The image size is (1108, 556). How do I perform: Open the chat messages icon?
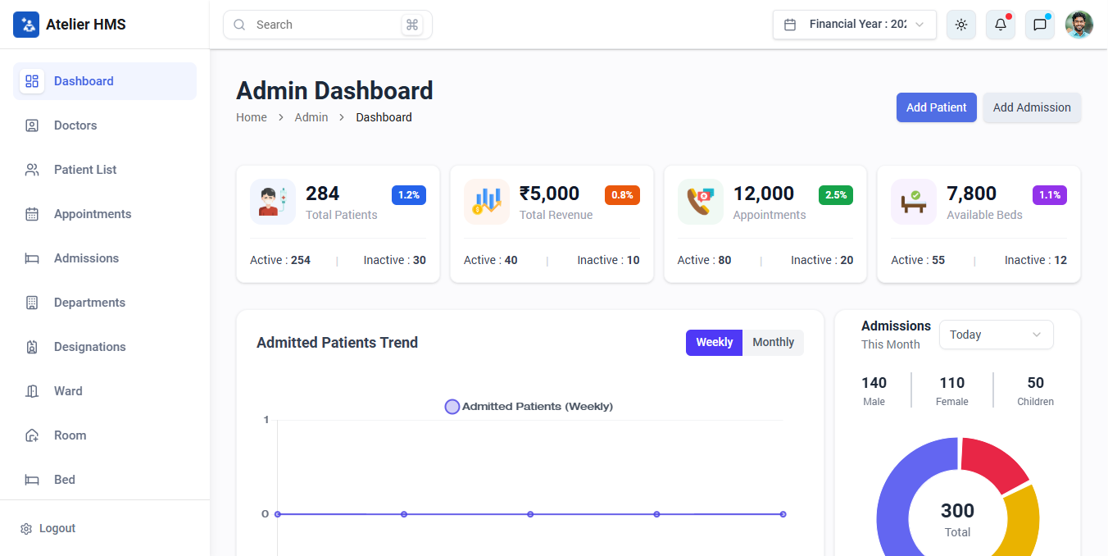(x=1039, y=25)
